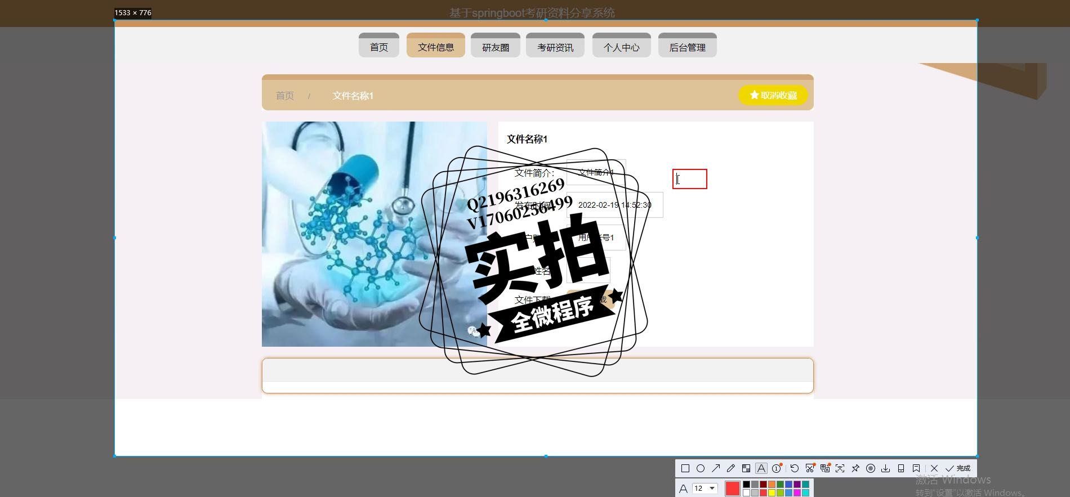Image resolution: width=1070 pixels, height=497 pixels.
Task: Open the 考研资讯 navigation tab
Action: (555, 46)
